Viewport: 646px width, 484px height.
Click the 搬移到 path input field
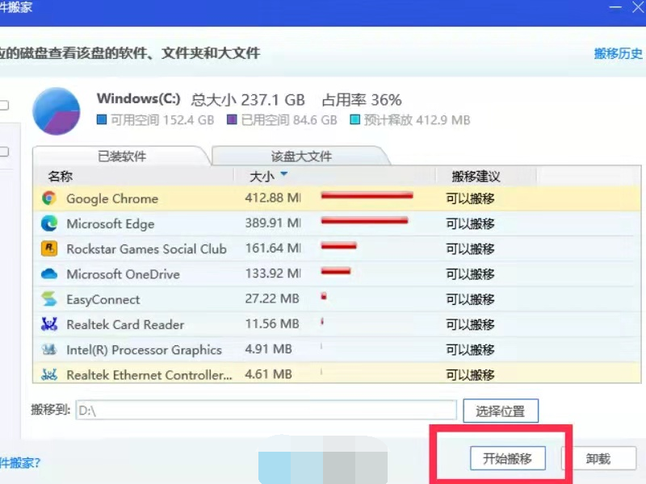(x=266, y=411)
